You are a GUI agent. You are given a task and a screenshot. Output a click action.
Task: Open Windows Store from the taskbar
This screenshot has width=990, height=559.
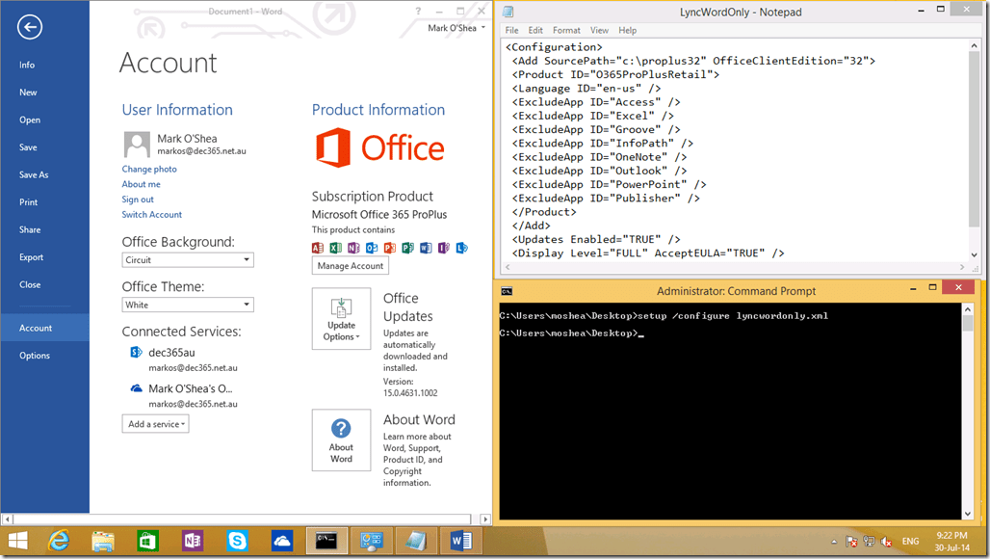pos(147,541)
